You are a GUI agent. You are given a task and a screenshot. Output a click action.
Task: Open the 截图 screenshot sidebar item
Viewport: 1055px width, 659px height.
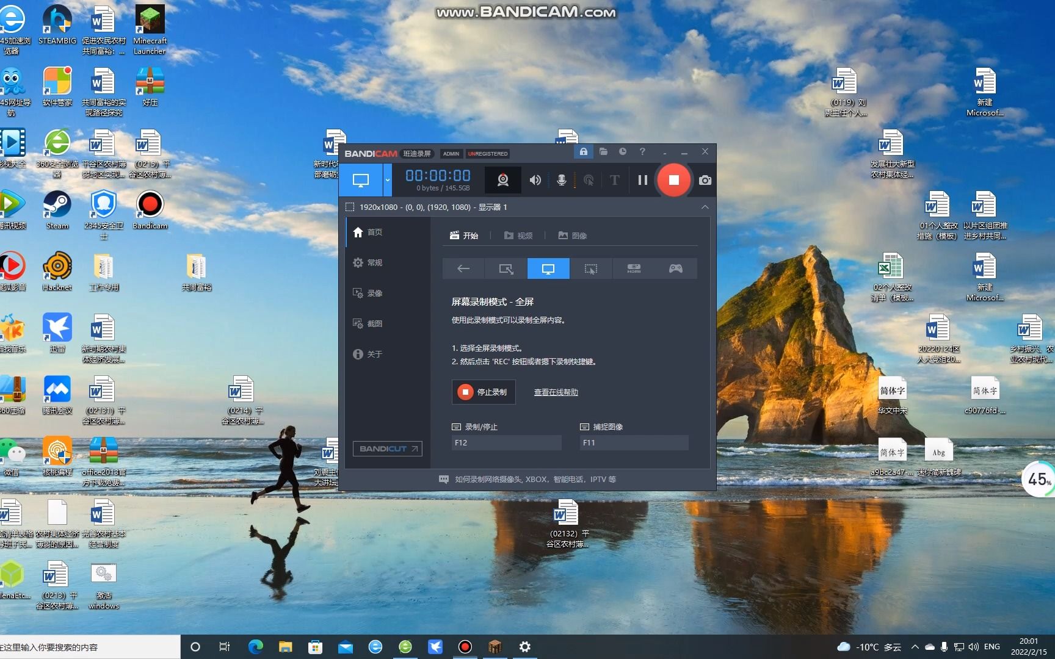388,323
